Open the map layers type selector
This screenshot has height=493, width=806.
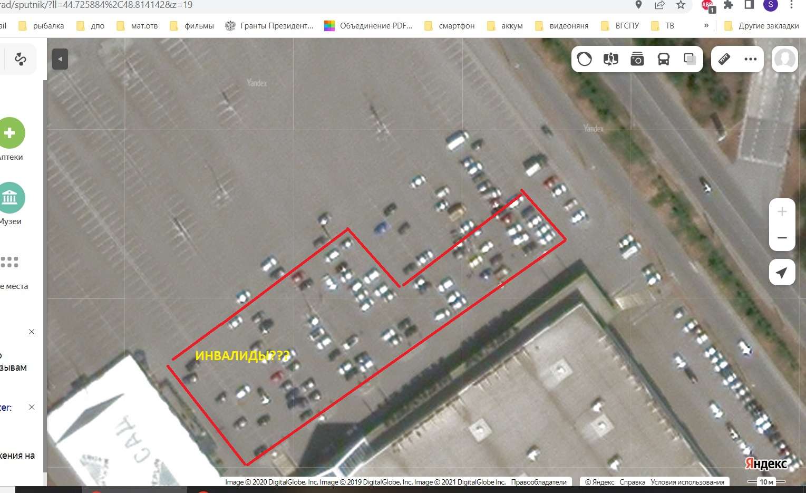pyautogui.click(x=690, y=59)
